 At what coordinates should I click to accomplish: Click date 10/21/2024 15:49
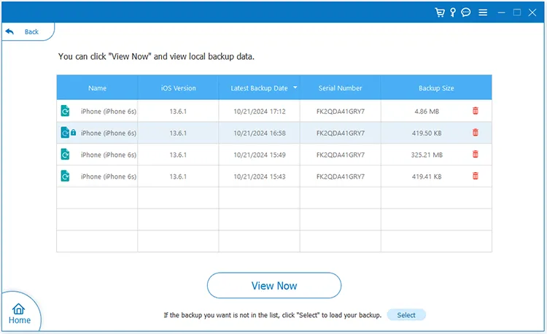260,155
